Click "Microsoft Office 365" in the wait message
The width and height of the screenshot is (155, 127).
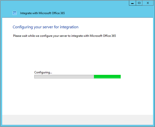point(103,36)
